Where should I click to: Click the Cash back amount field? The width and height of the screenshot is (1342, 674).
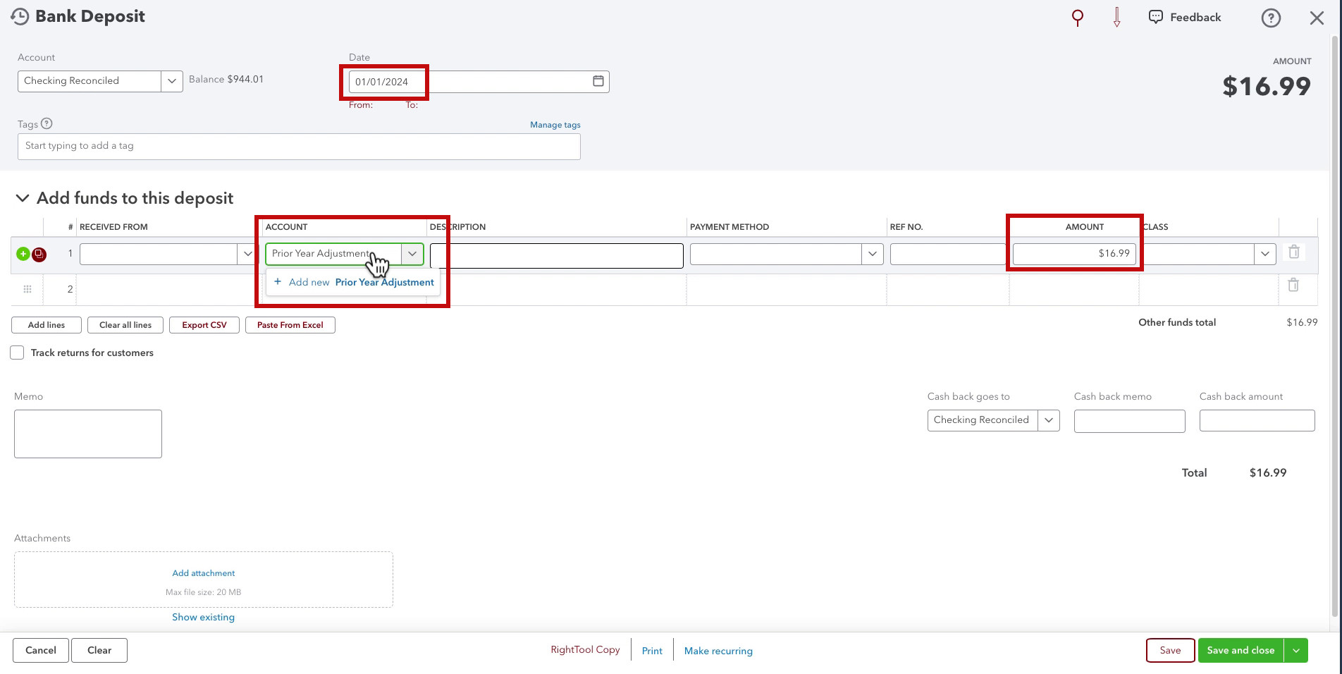(1257, 420)
